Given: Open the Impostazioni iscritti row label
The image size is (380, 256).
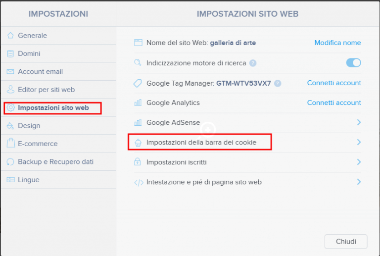Looking at the screenshot, I should click(x=177, y=162).
